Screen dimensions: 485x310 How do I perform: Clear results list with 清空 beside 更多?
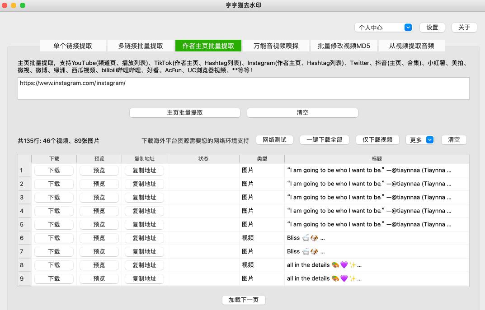coord(454,140)
